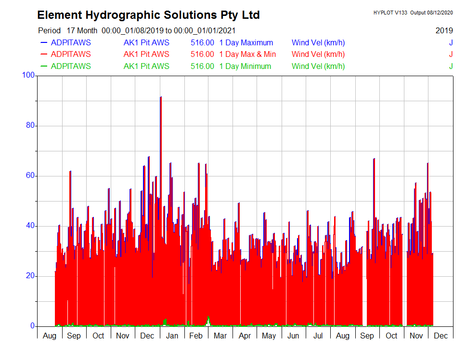Select the Jul month label on x-axis
The width and height of the screenshot is (466, 350).
coord(318,336)
